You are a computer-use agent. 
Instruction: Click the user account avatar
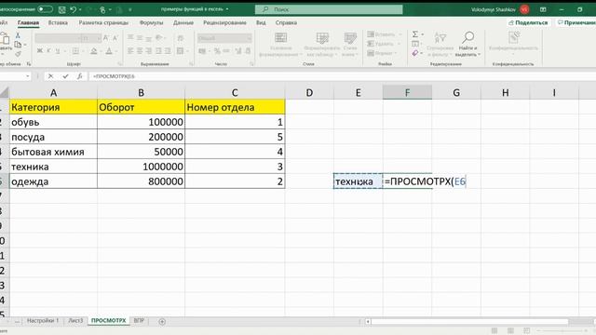(x=525, y=9)
